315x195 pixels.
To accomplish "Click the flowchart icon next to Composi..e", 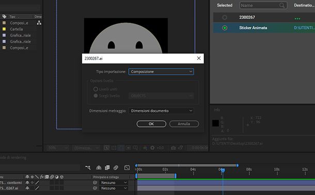I will coord(39,23).
